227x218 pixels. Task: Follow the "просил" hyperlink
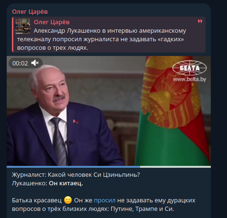pyautogui.click(x=104, y=200)
